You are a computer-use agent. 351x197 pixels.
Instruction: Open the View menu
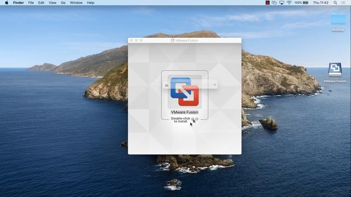pos(53,3)
